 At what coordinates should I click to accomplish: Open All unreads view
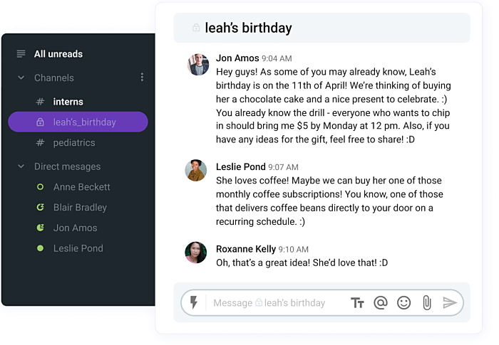pyautogui.click(x=58, y=54)
